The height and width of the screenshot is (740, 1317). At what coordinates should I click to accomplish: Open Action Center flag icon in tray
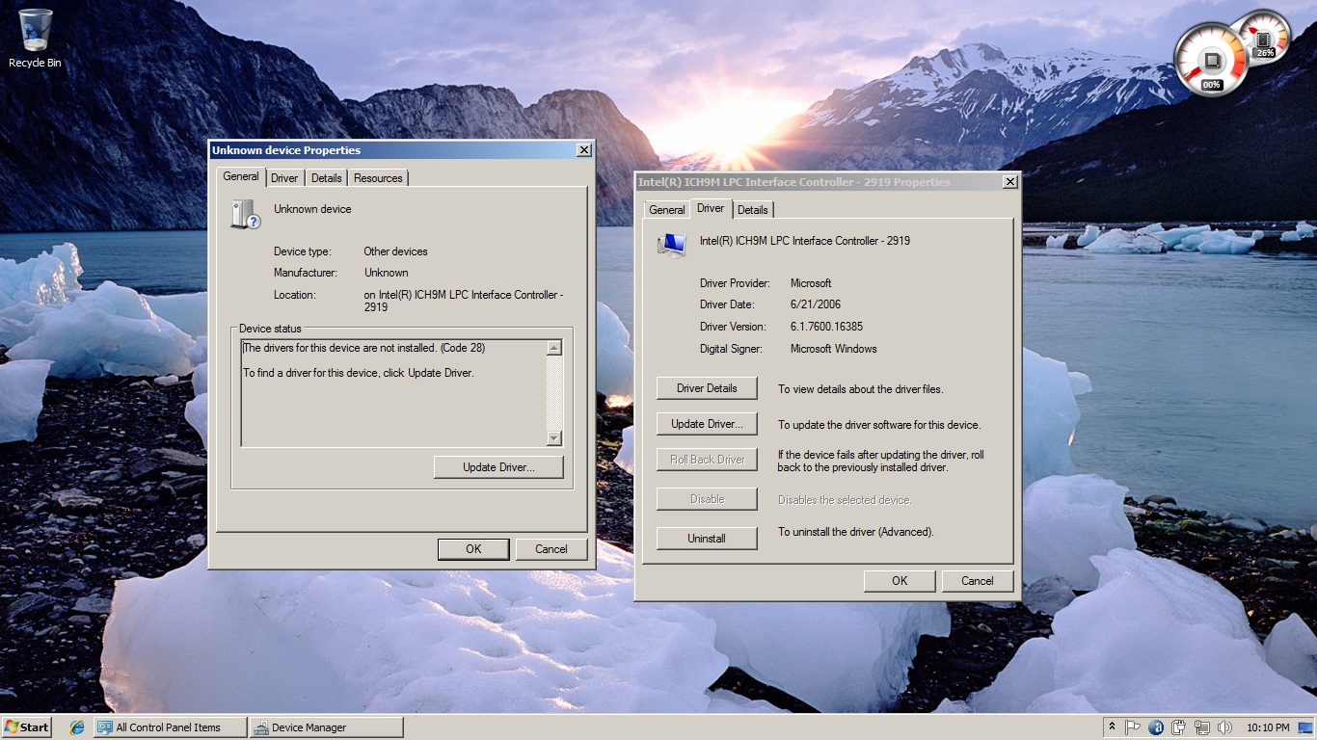click(1133, 727)
